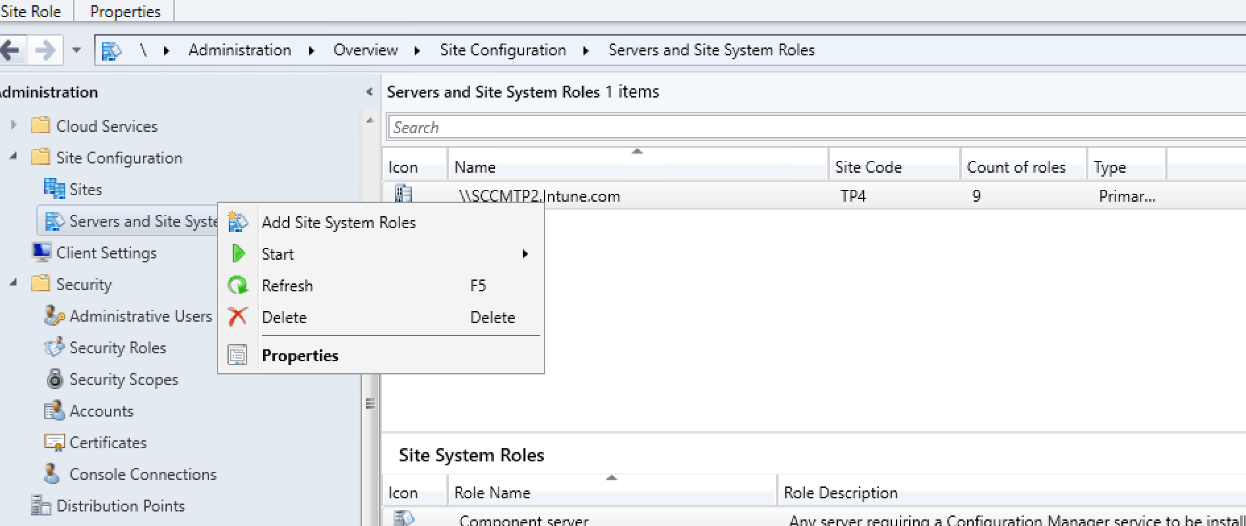Click the forward navigation arrow
The image size is (1246, 526).
click(x=45, y=50)
